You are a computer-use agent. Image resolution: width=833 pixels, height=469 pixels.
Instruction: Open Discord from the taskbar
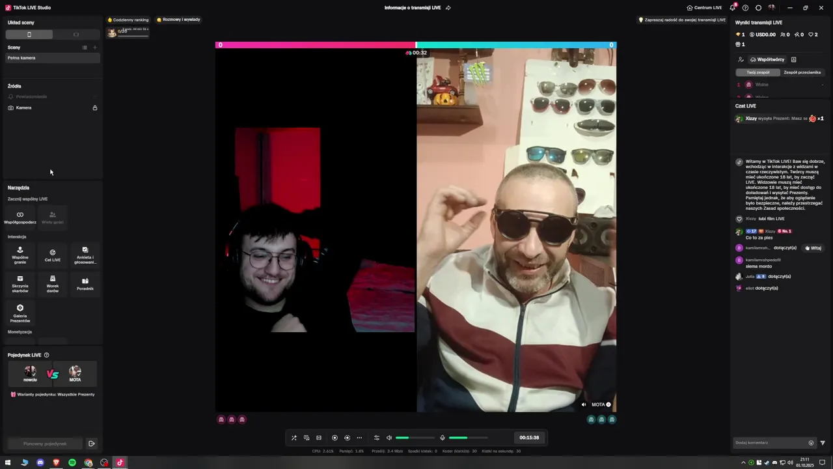pyautogui.click(x=40, y=462)
